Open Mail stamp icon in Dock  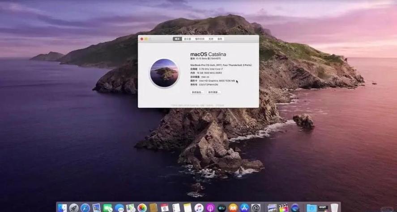[x=97, y=208]
